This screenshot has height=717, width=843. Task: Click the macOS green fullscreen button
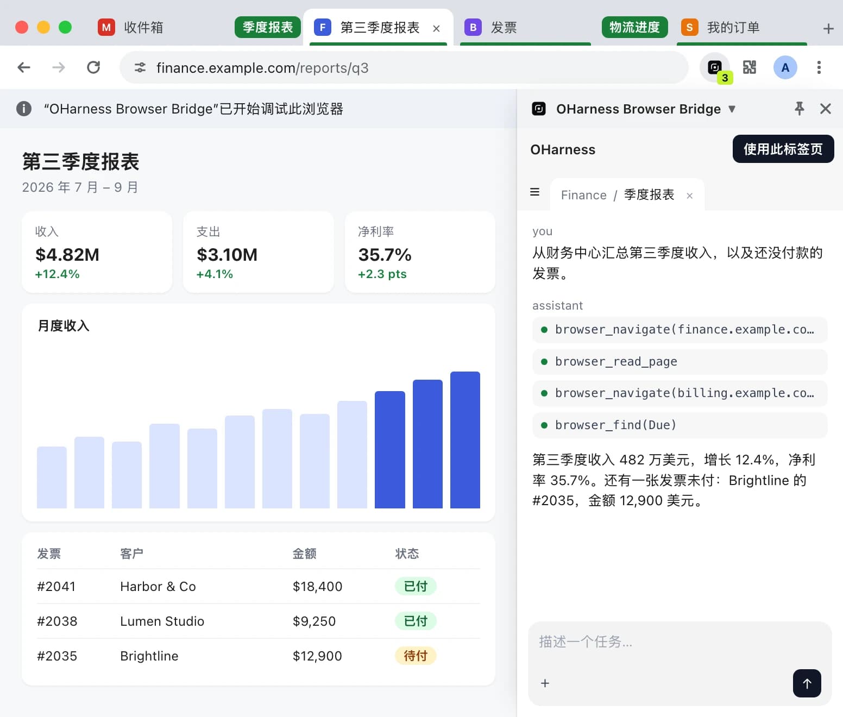[65, 27]
